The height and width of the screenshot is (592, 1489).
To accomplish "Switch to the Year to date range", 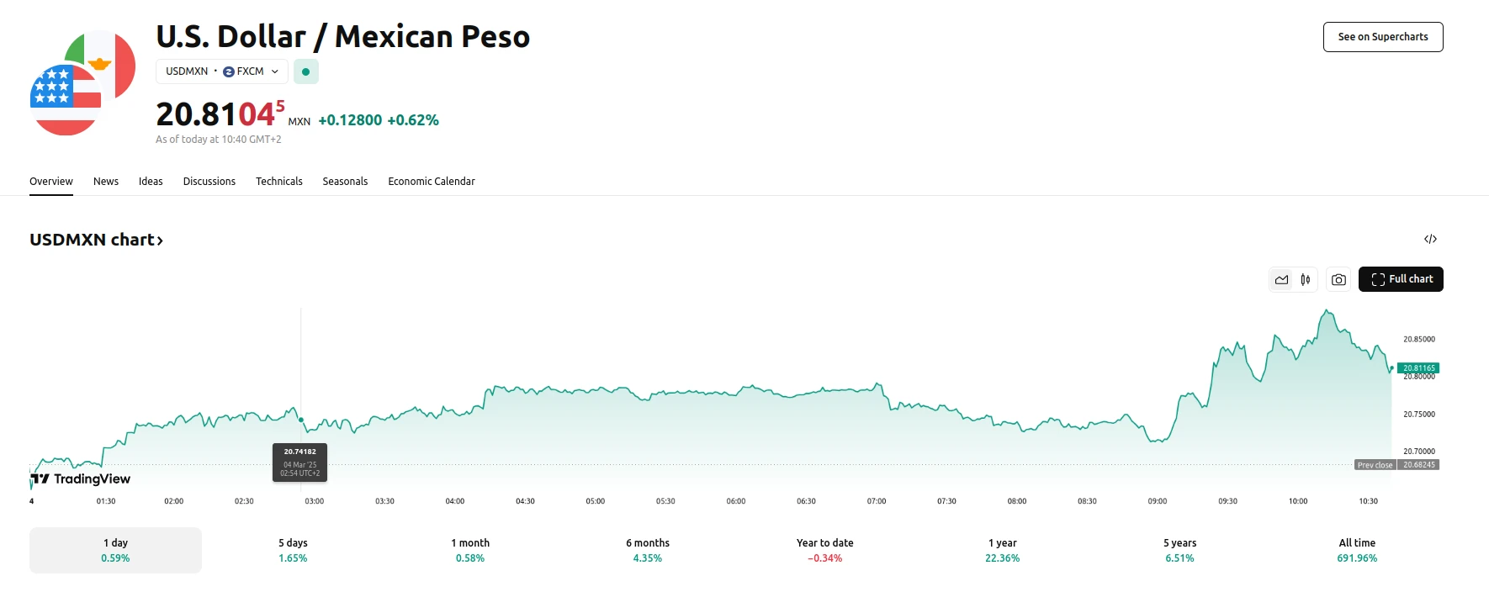I will tap(824, 550).
